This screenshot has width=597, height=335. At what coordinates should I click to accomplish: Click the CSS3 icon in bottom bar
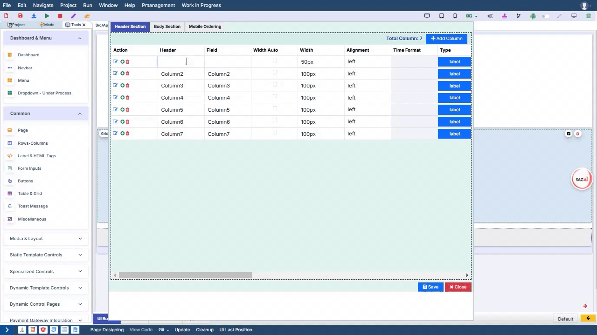tap(54, 330)
